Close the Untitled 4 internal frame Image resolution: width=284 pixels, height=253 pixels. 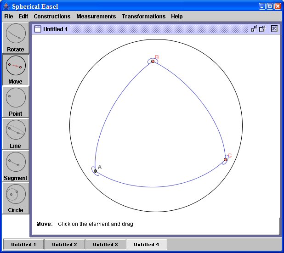274,28
